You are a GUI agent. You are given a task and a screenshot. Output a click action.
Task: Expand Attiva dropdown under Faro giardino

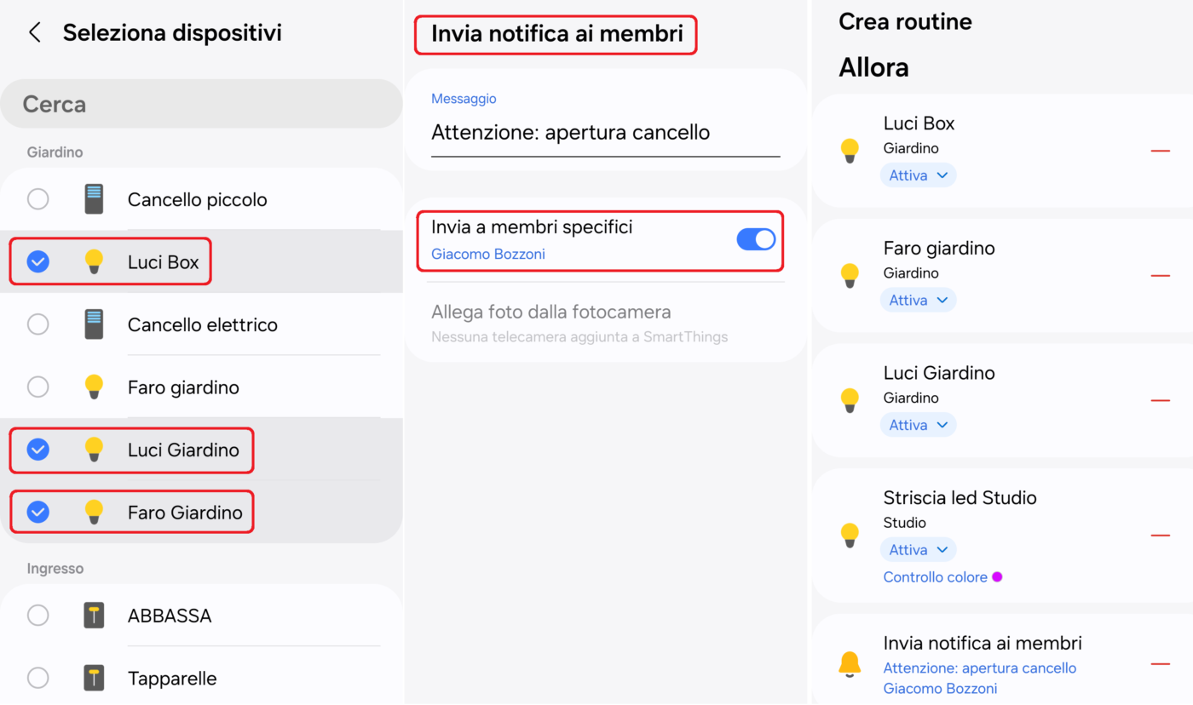tap(918, 301)
